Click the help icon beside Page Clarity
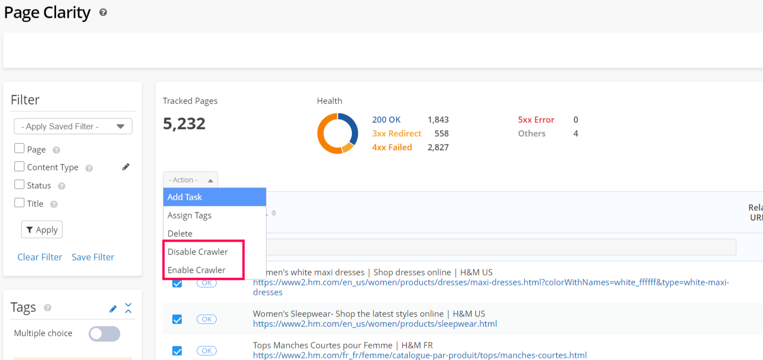Image resolution: width=763 pixels, height=360 pixels. [x=103, y=12]
